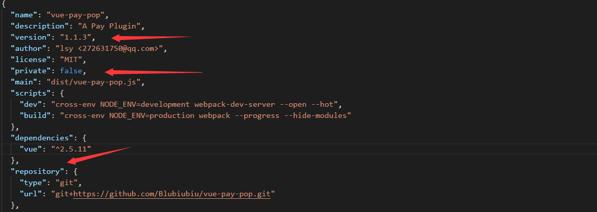The height and width of the screenshot is (212, 597).
Task: Click the "url" key in repository
Action: point(31,194)
